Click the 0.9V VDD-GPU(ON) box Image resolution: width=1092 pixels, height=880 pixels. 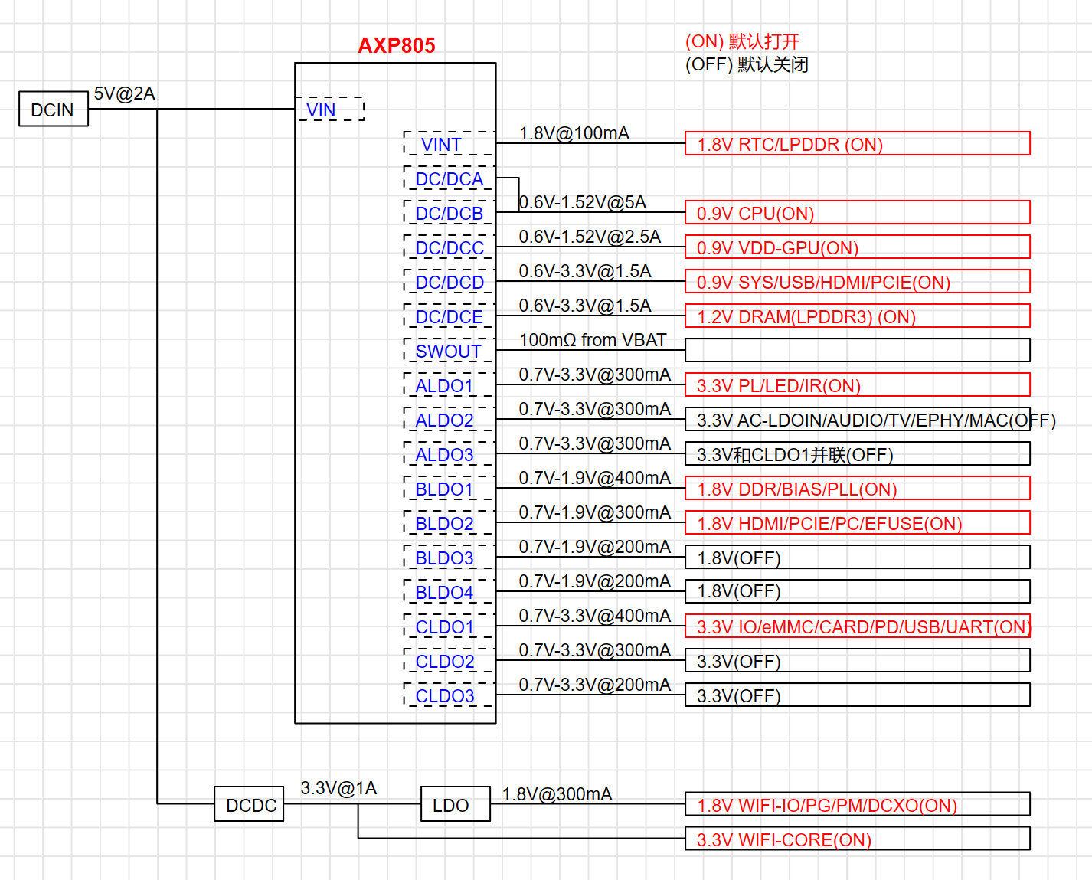coord(857,247)
